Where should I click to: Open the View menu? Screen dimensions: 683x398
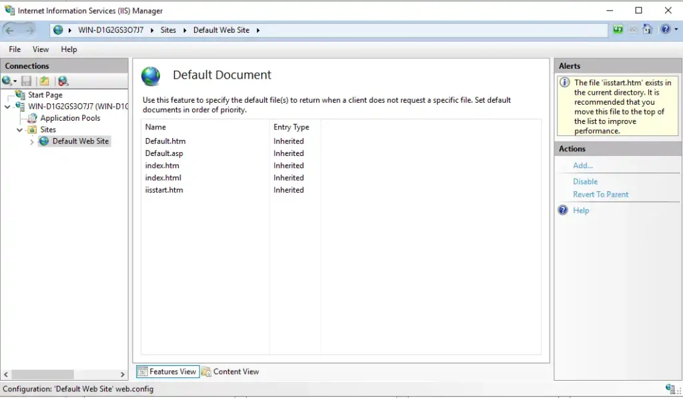[x=41, y=49]
